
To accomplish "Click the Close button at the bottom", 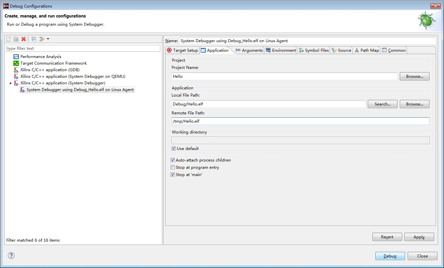I will [423, 256].
